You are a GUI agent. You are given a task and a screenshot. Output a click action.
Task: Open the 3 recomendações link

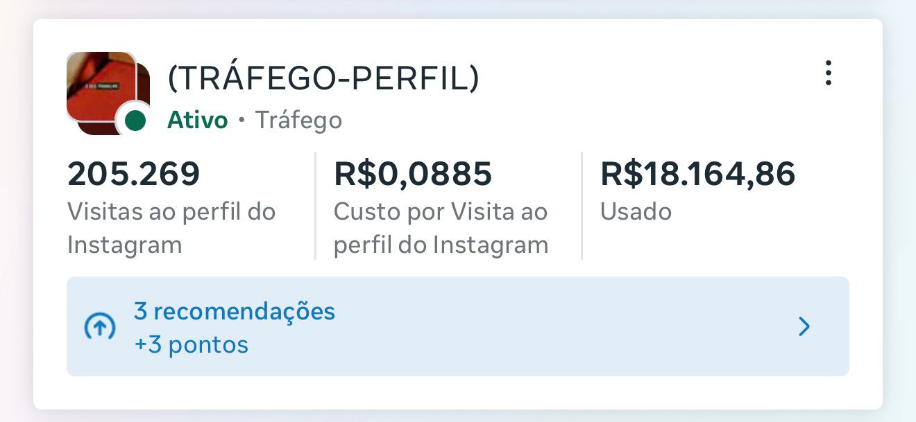[x=235, y=311]
